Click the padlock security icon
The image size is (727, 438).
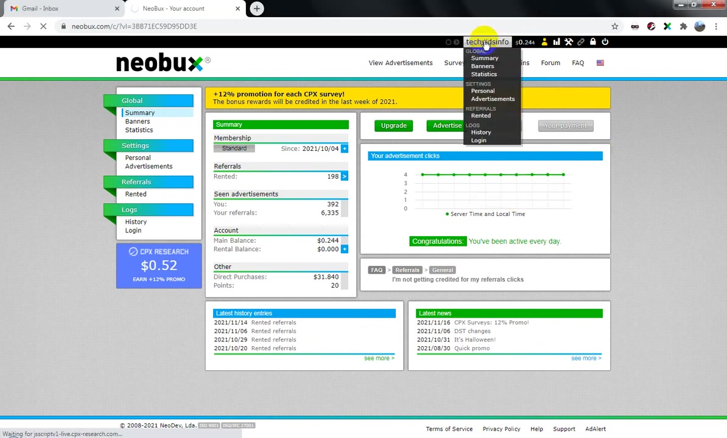tap(592, 41)
